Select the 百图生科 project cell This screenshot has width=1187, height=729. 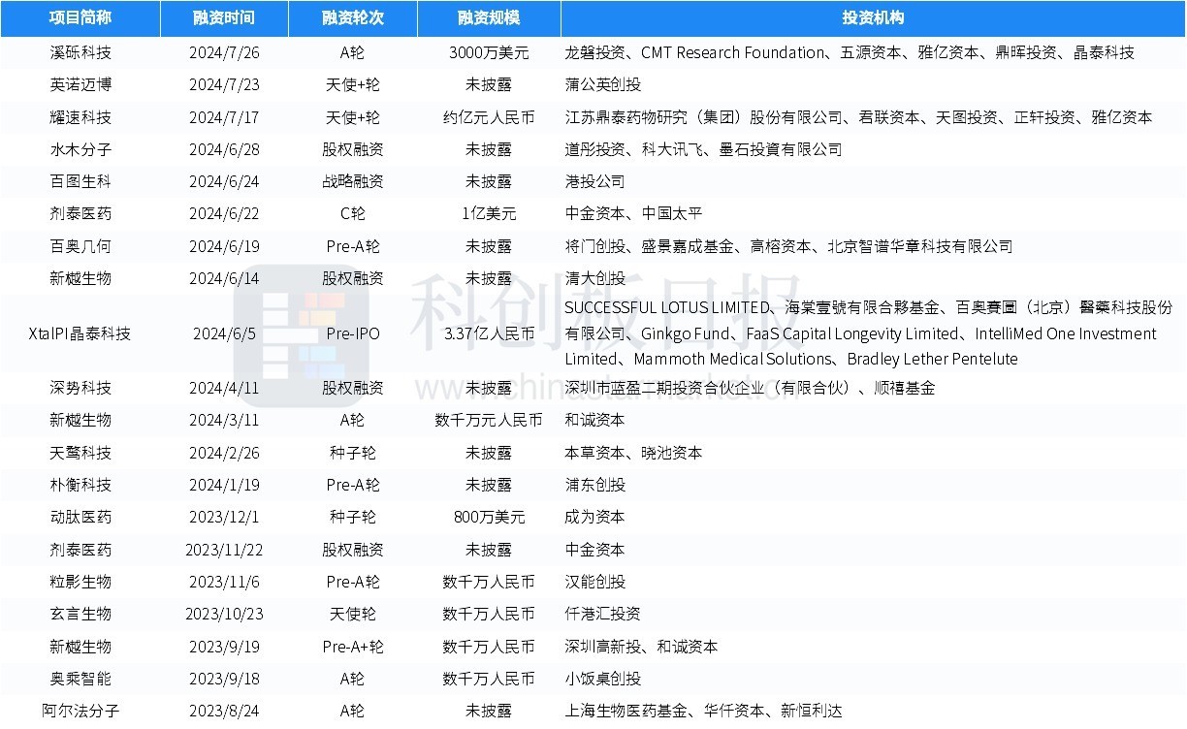click(80, 181)
